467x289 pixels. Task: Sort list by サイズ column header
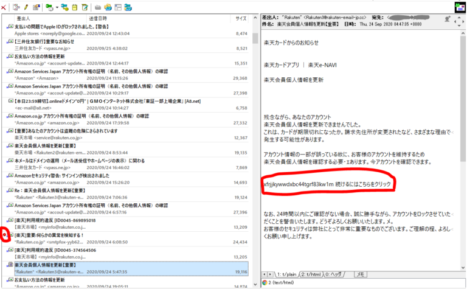(x=241, y=18)
